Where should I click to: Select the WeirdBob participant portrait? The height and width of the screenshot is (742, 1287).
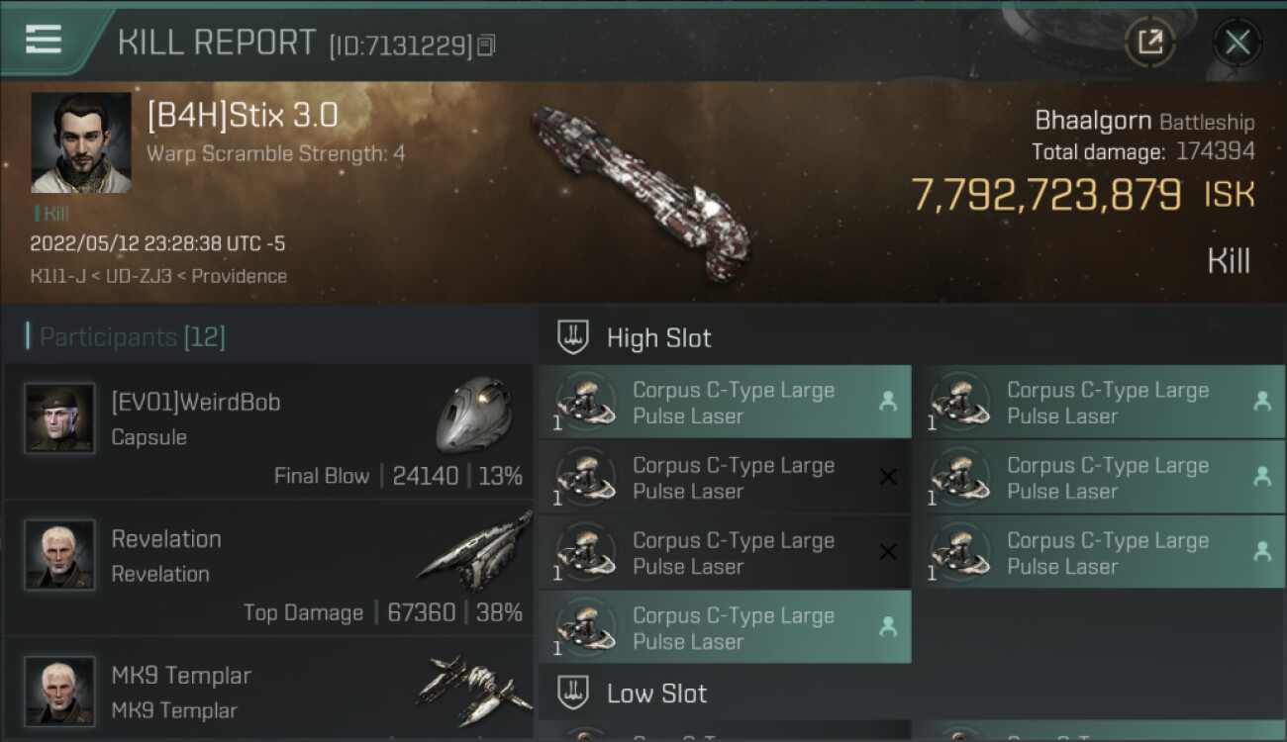pyautogui.click(x=60, y=418)
